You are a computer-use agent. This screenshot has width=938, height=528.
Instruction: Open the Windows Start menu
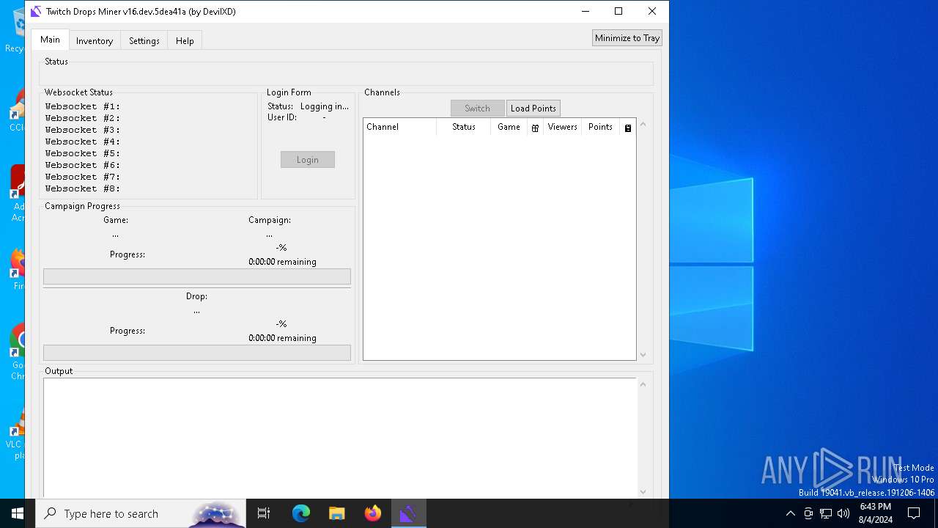[x=18, y=513]
